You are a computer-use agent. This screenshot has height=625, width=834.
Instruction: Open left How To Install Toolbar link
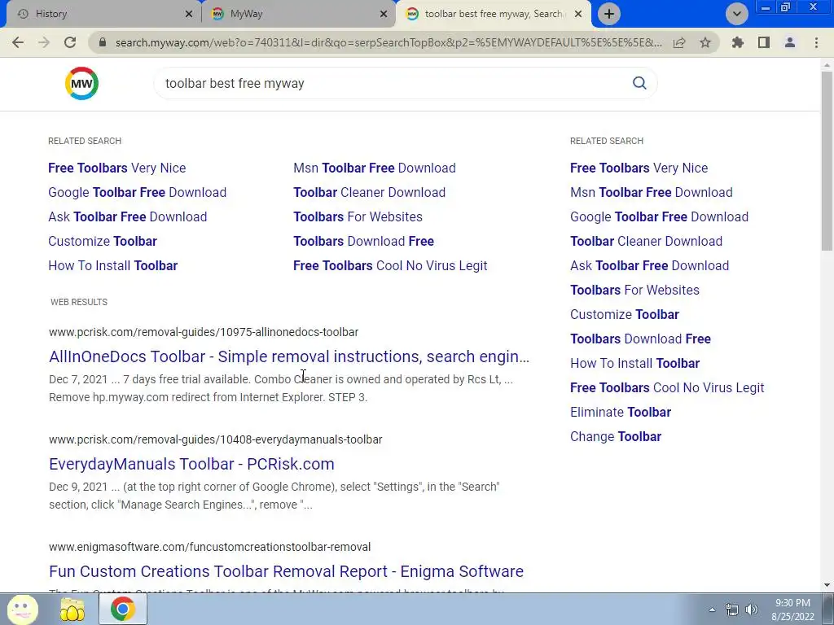click(x=112, y=266)
